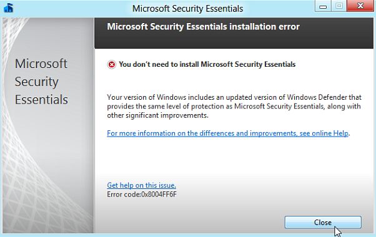376x237 pixels.
Task: Click the word 'Essentials' in the left panel
Action: point(41,100)
